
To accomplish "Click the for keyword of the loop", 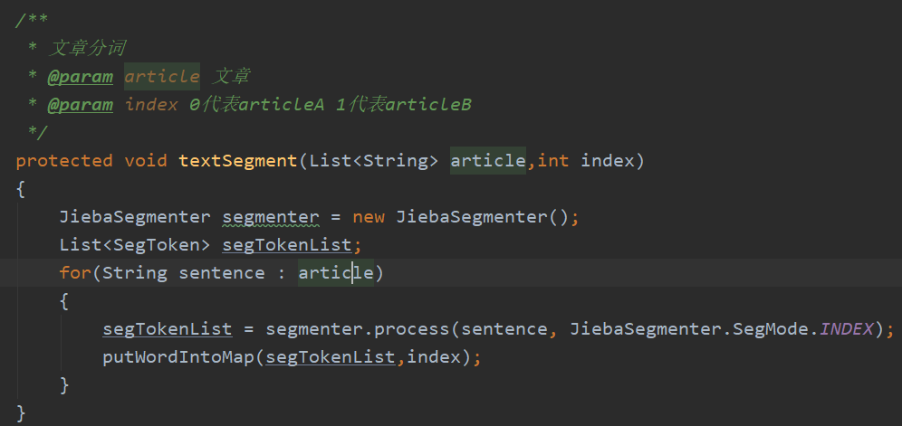I will click(x=75, y=272).
